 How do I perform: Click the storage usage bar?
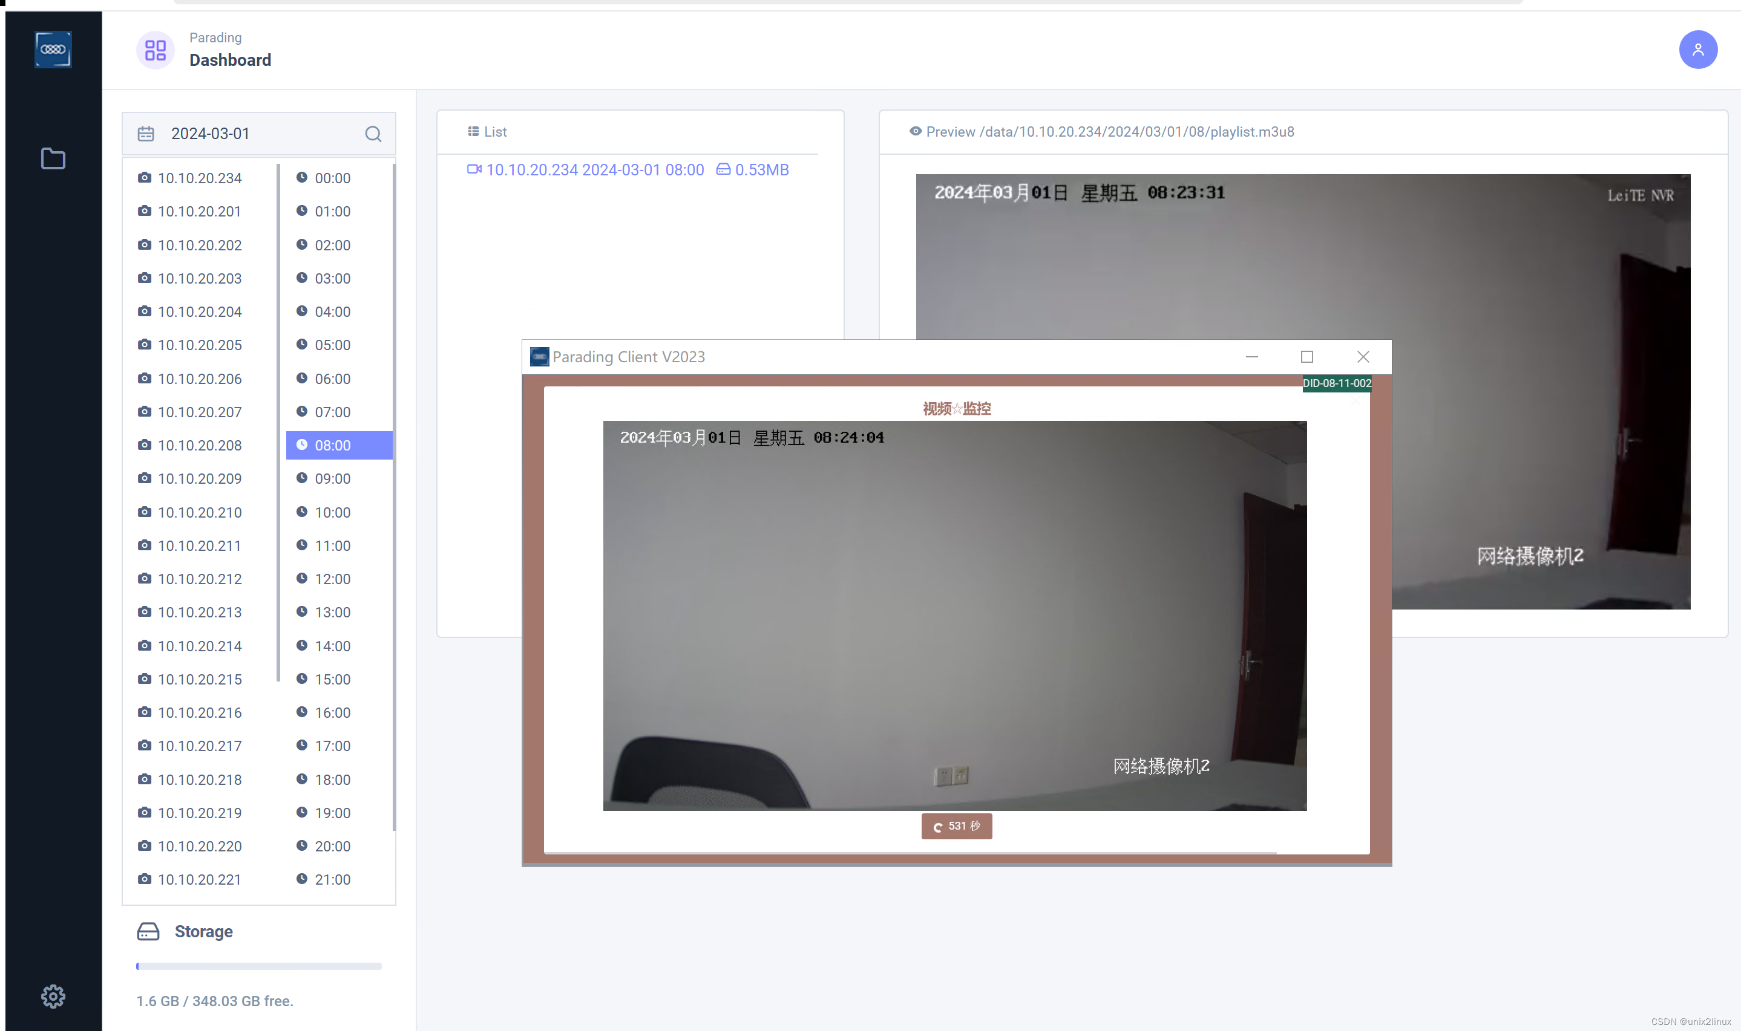tap(258, 966)
